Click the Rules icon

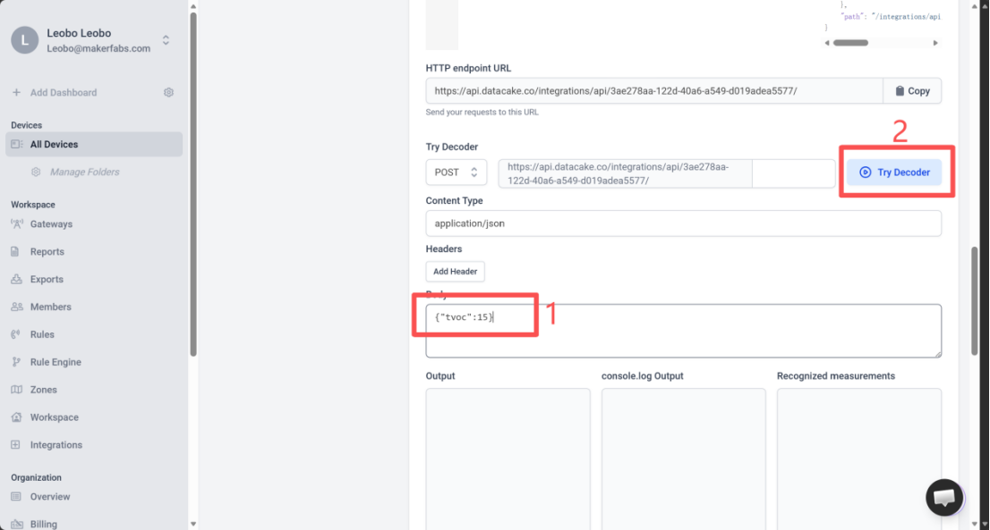[x=16, y=334]
